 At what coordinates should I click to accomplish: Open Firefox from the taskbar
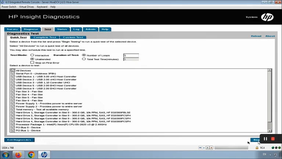[x=18, y=155]
